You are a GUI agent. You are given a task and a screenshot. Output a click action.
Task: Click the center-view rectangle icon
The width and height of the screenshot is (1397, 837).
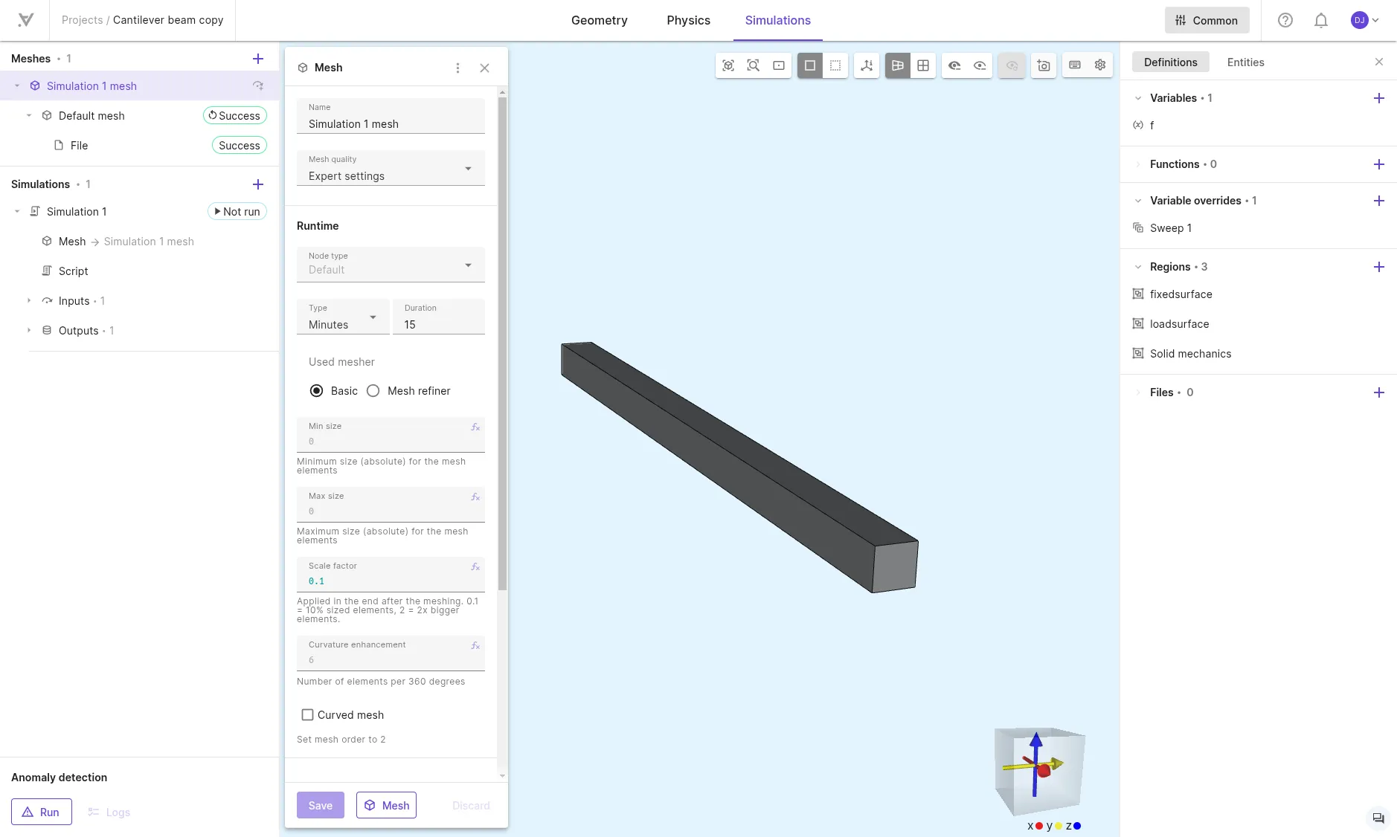[x=779, y=65]
